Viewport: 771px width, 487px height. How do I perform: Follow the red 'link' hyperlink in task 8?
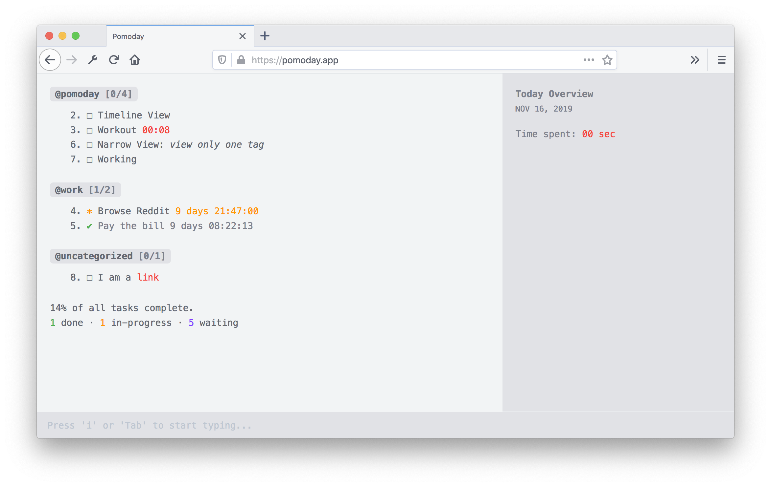click(x=148, y=278)
